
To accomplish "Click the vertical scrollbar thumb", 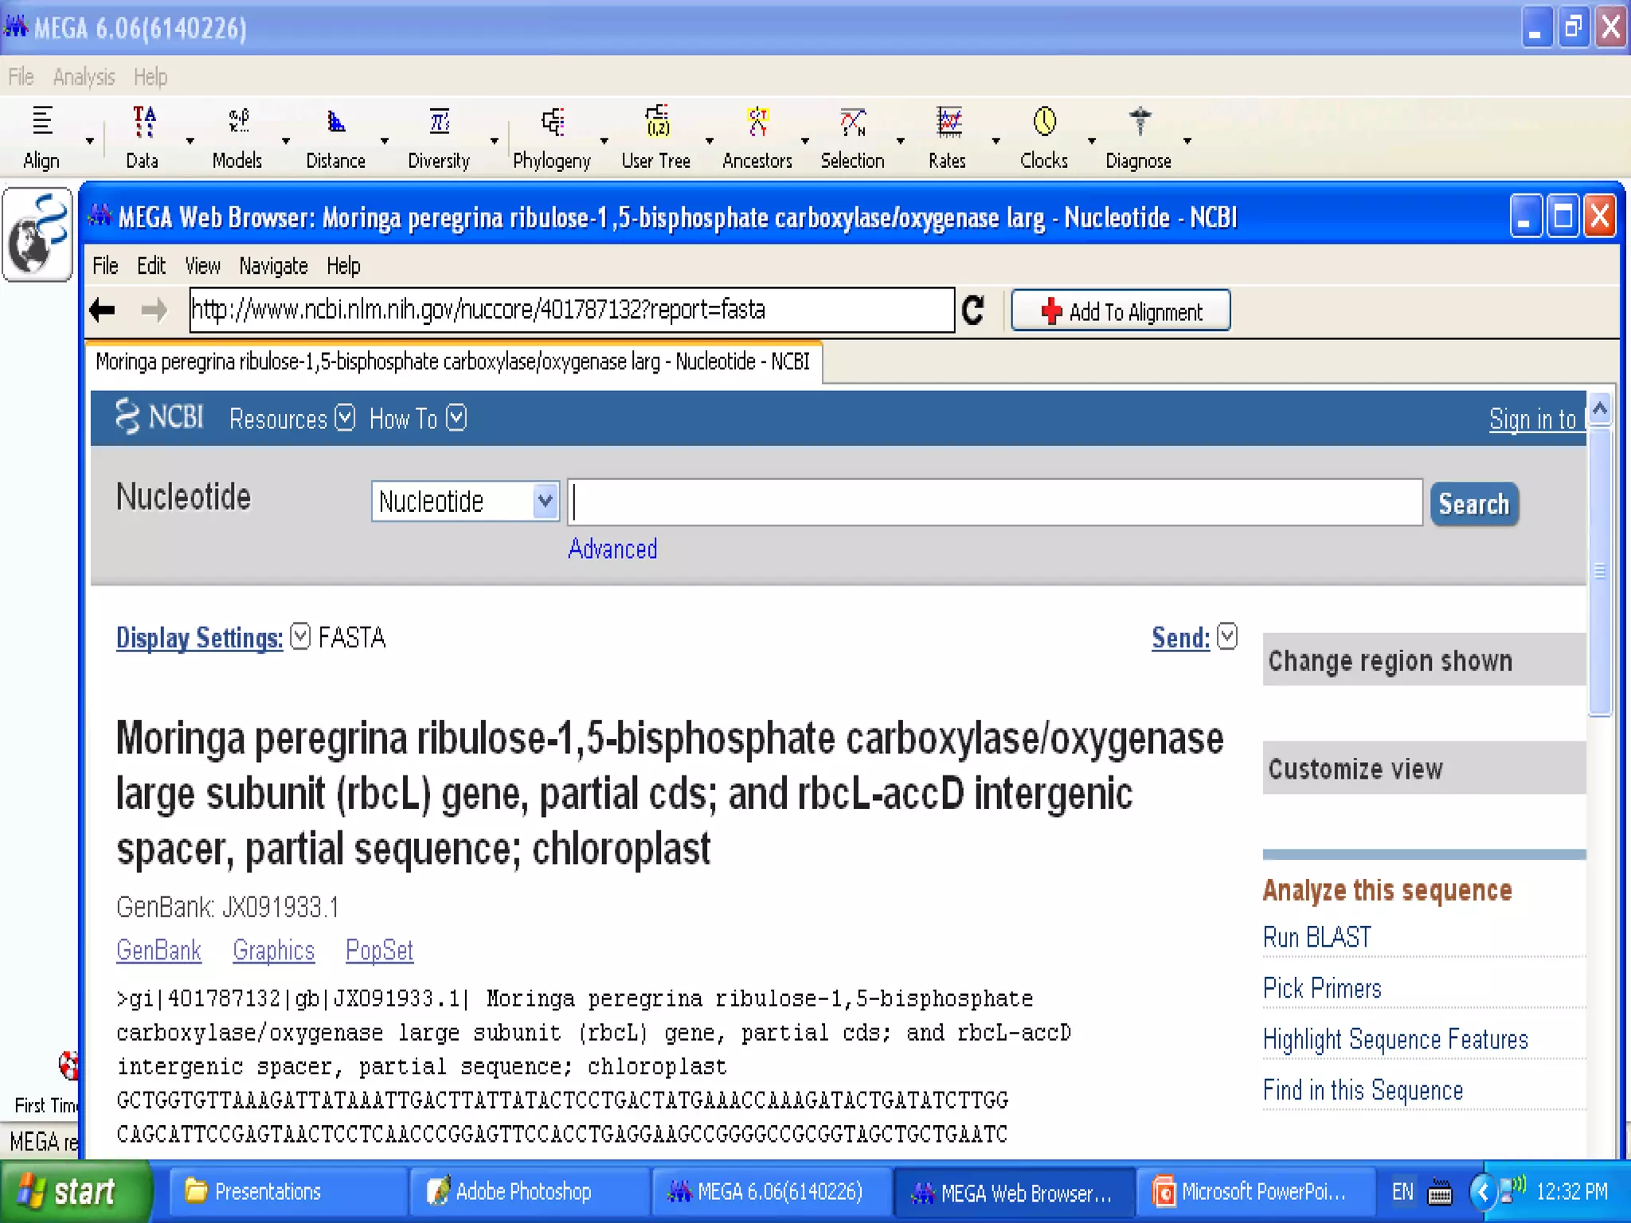I will pyautogui.click(x=1599, y=572).
